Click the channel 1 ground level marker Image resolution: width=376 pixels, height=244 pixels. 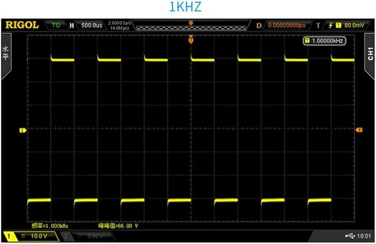23,131
